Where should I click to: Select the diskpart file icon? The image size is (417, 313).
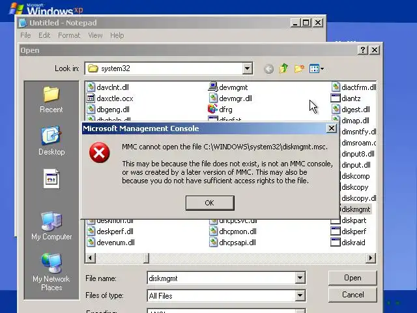[x=336, y=220]
